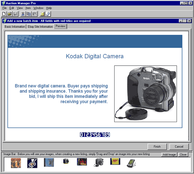Click the 0123456789 hit counter
Viewport: 194px width, 174px height.
(95, 135)
